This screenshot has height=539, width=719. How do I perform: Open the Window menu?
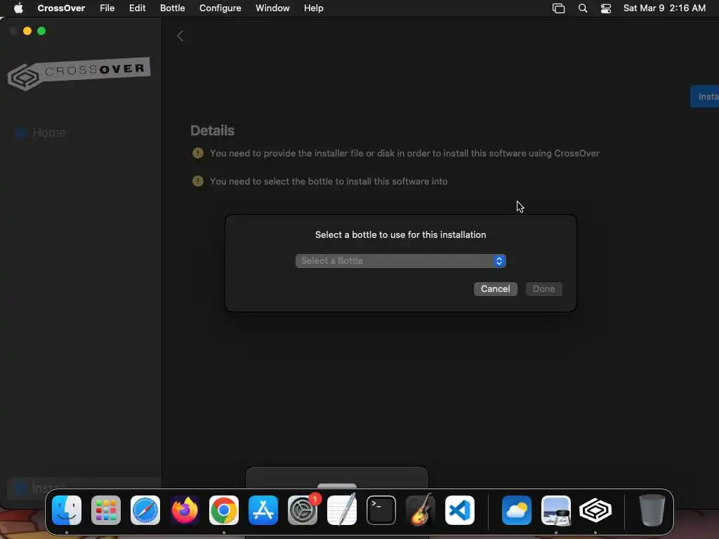click(x=272, y=8)
